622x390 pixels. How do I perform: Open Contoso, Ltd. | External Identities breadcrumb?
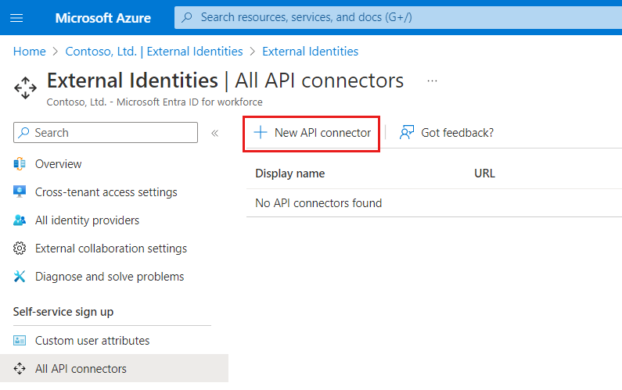coord(154,51)
